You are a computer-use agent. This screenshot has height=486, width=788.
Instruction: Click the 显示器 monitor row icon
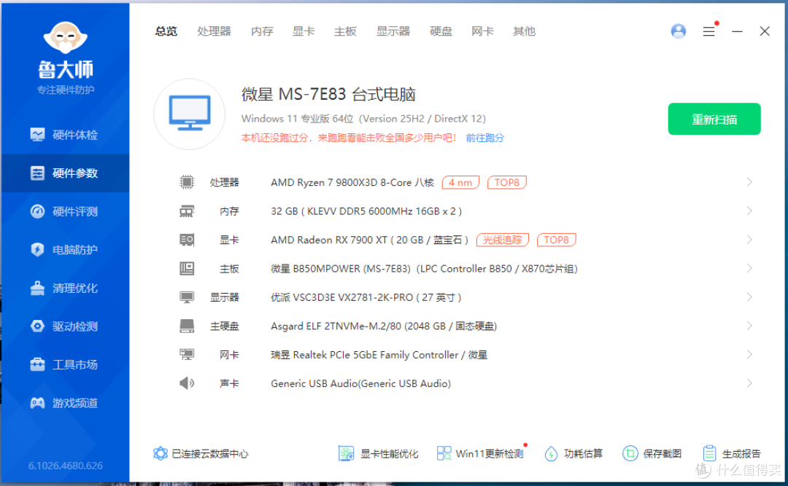pos(187,297)
